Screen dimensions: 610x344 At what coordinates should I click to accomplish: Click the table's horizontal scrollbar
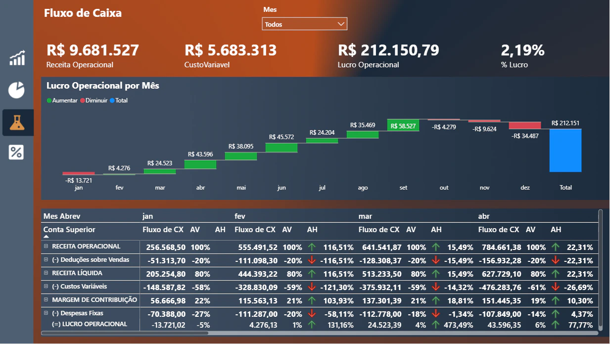coord(125,333)
